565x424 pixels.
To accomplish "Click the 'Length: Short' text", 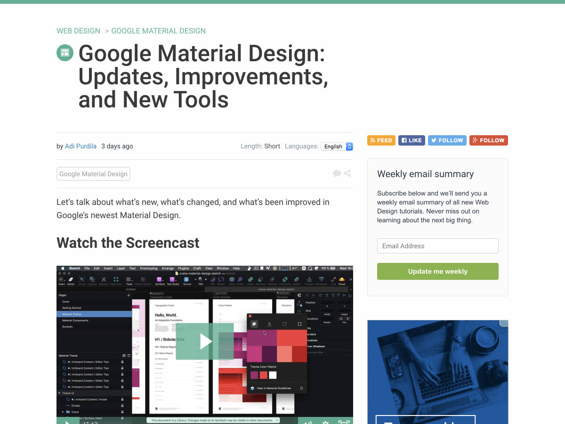I will pyautogui.click(x=260, y=146).
